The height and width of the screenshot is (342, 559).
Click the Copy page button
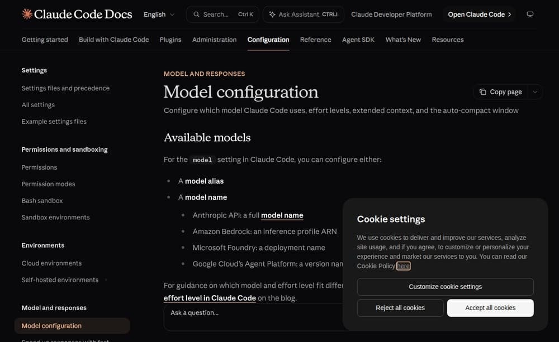point(501,92)
